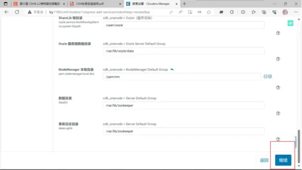Click the search icon in the address bar
Viewport: 302px width, 170px height.
point(171,12)
